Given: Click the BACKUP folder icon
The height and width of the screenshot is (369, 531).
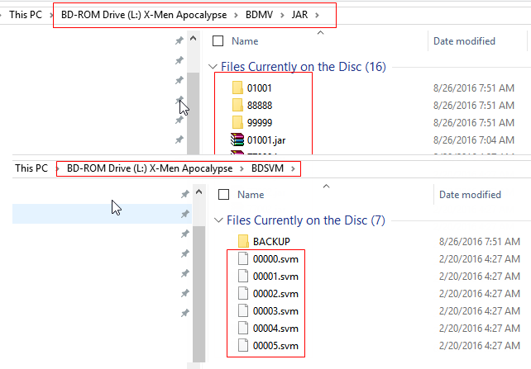Looking at the screenshot, I should [x=243, y=241].
